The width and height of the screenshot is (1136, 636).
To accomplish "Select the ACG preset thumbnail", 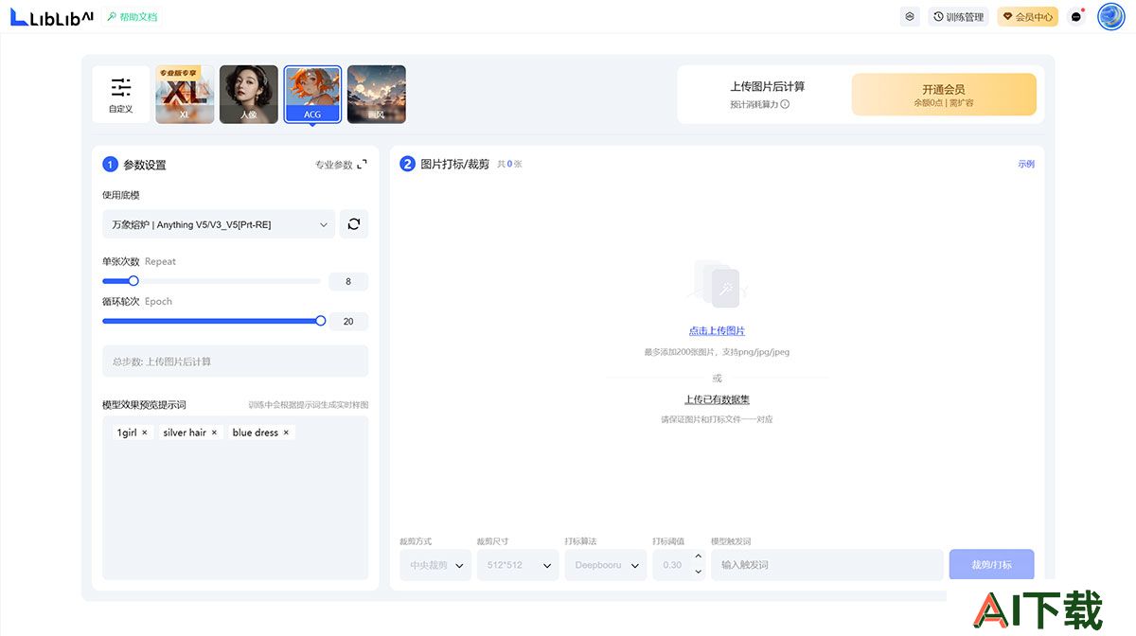I will click(312, 95).
